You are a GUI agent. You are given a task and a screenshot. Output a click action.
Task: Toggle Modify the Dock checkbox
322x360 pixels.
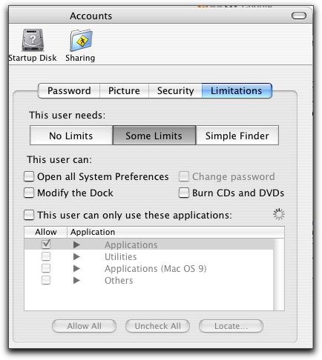pyautogui.click(x=29, y=193)
